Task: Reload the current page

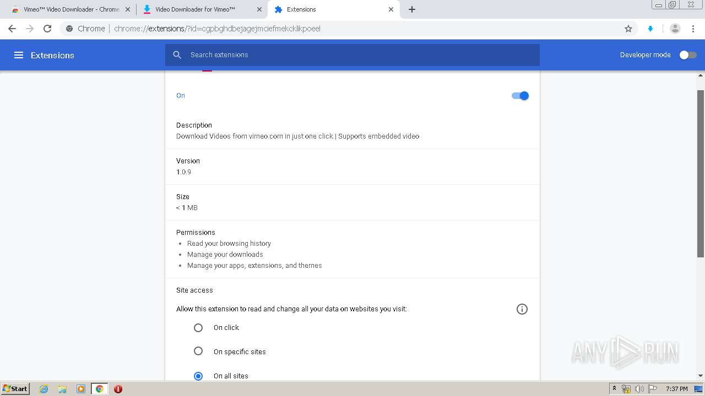Action: 47,29
